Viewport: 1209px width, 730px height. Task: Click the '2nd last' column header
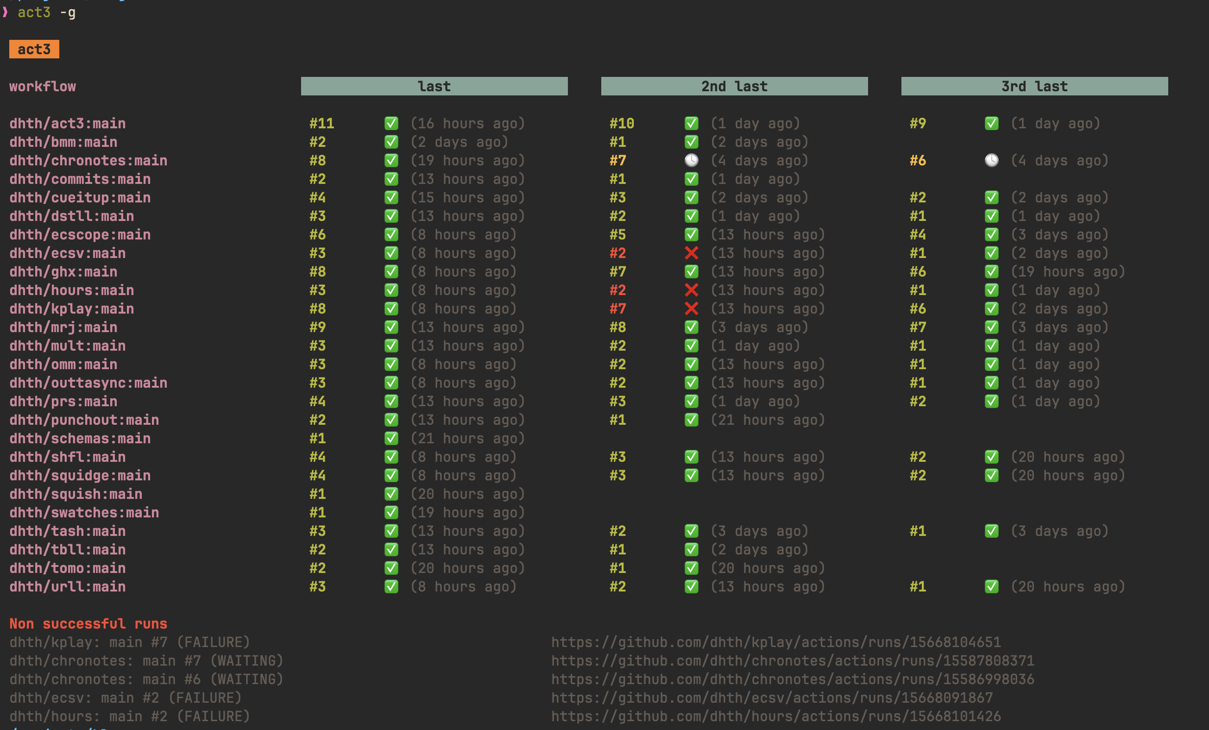coord(735,86)
